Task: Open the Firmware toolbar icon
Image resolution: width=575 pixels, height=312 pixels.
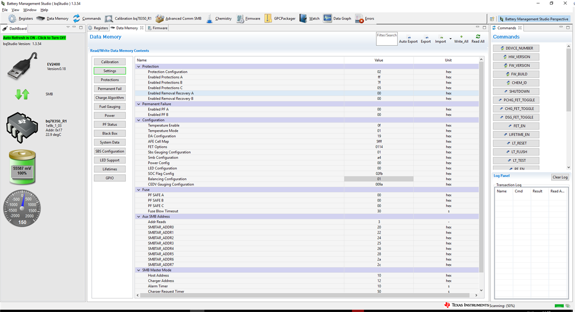Action: point(240,19)
